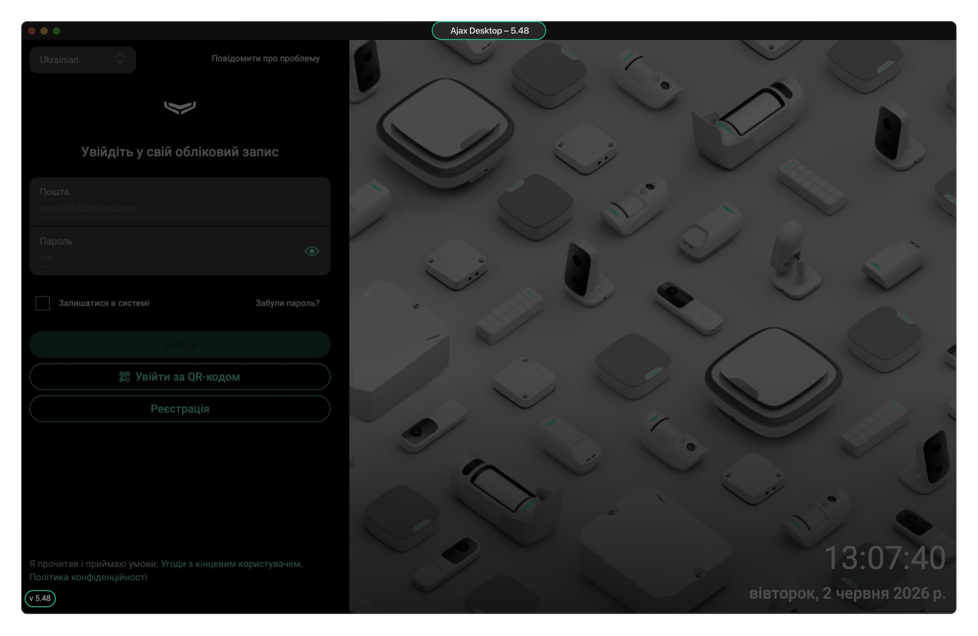Screen dimensions: 978x636
Task: Click heading 'Увійдіть у свій обліковий запис'
Action: pos(180,152)
